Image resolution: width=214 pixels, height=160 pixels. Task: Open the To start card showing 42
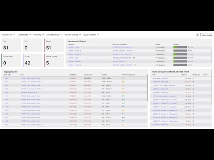tap(33, 60)
